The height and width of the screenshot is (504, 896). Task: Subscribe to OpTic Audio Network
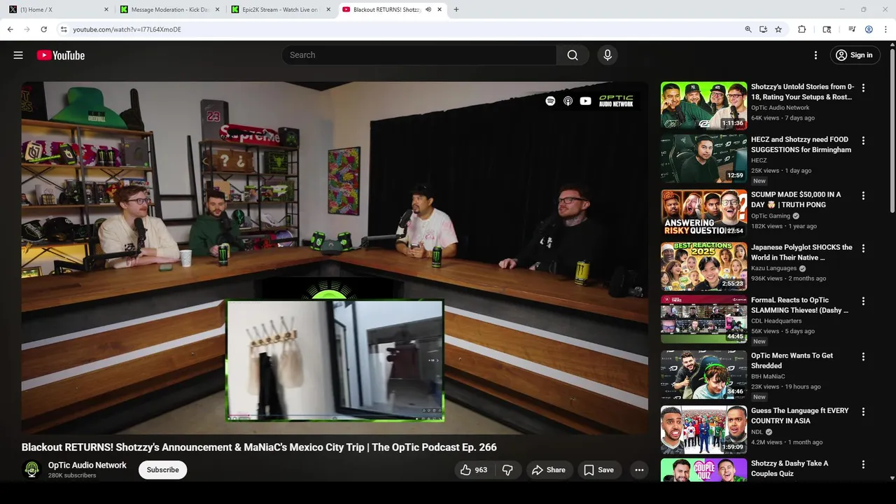click(x=162, y=470)
